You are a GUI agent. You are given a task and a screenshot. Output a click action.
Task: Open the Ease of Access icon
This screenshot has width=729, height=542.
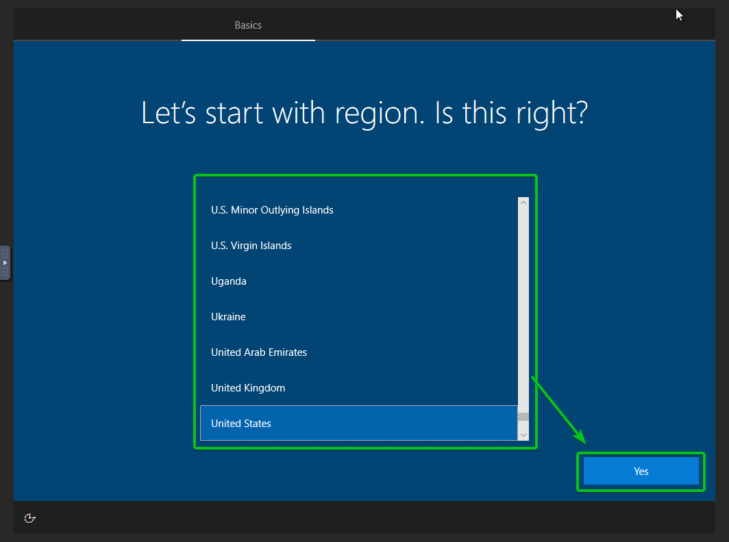coord(29,518)
